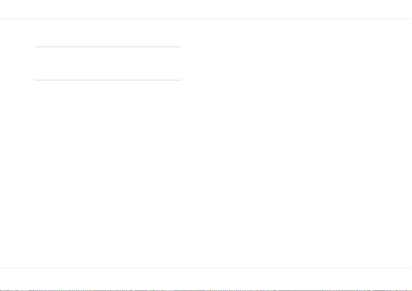
Task: Click the left end of the header teal divider
Action: [2, 19]
